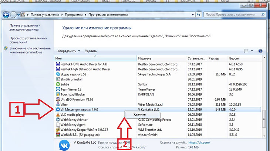Expand the view options dropdown arrow
Image resolution: width=270 pixels, height=151 pixels.
click(x=252, y=51)
